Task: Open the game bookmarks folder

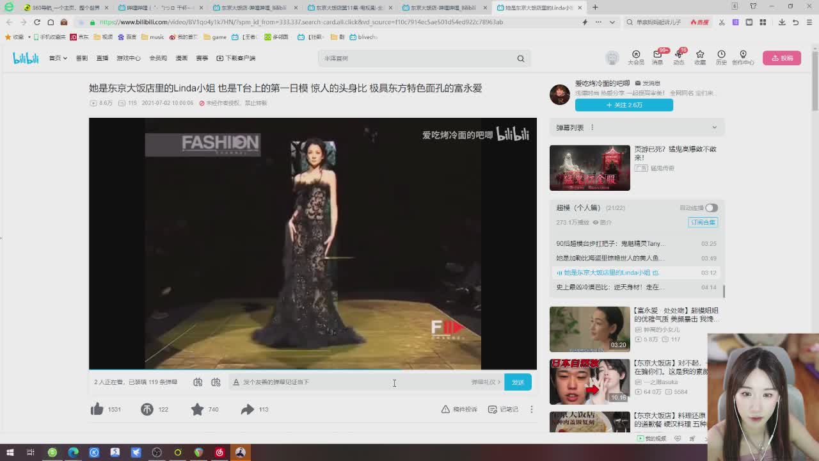Action: click(x=215, y=37)
